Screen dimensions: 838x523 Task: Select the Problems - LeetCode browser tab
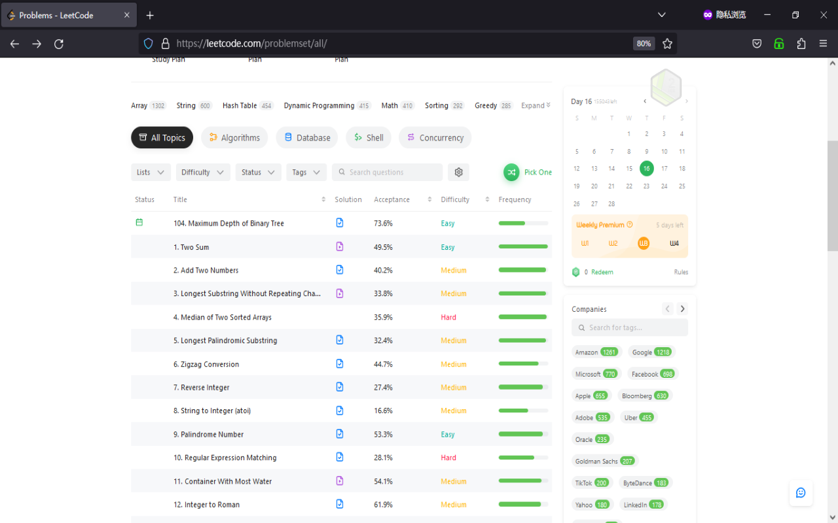(68, 15)
